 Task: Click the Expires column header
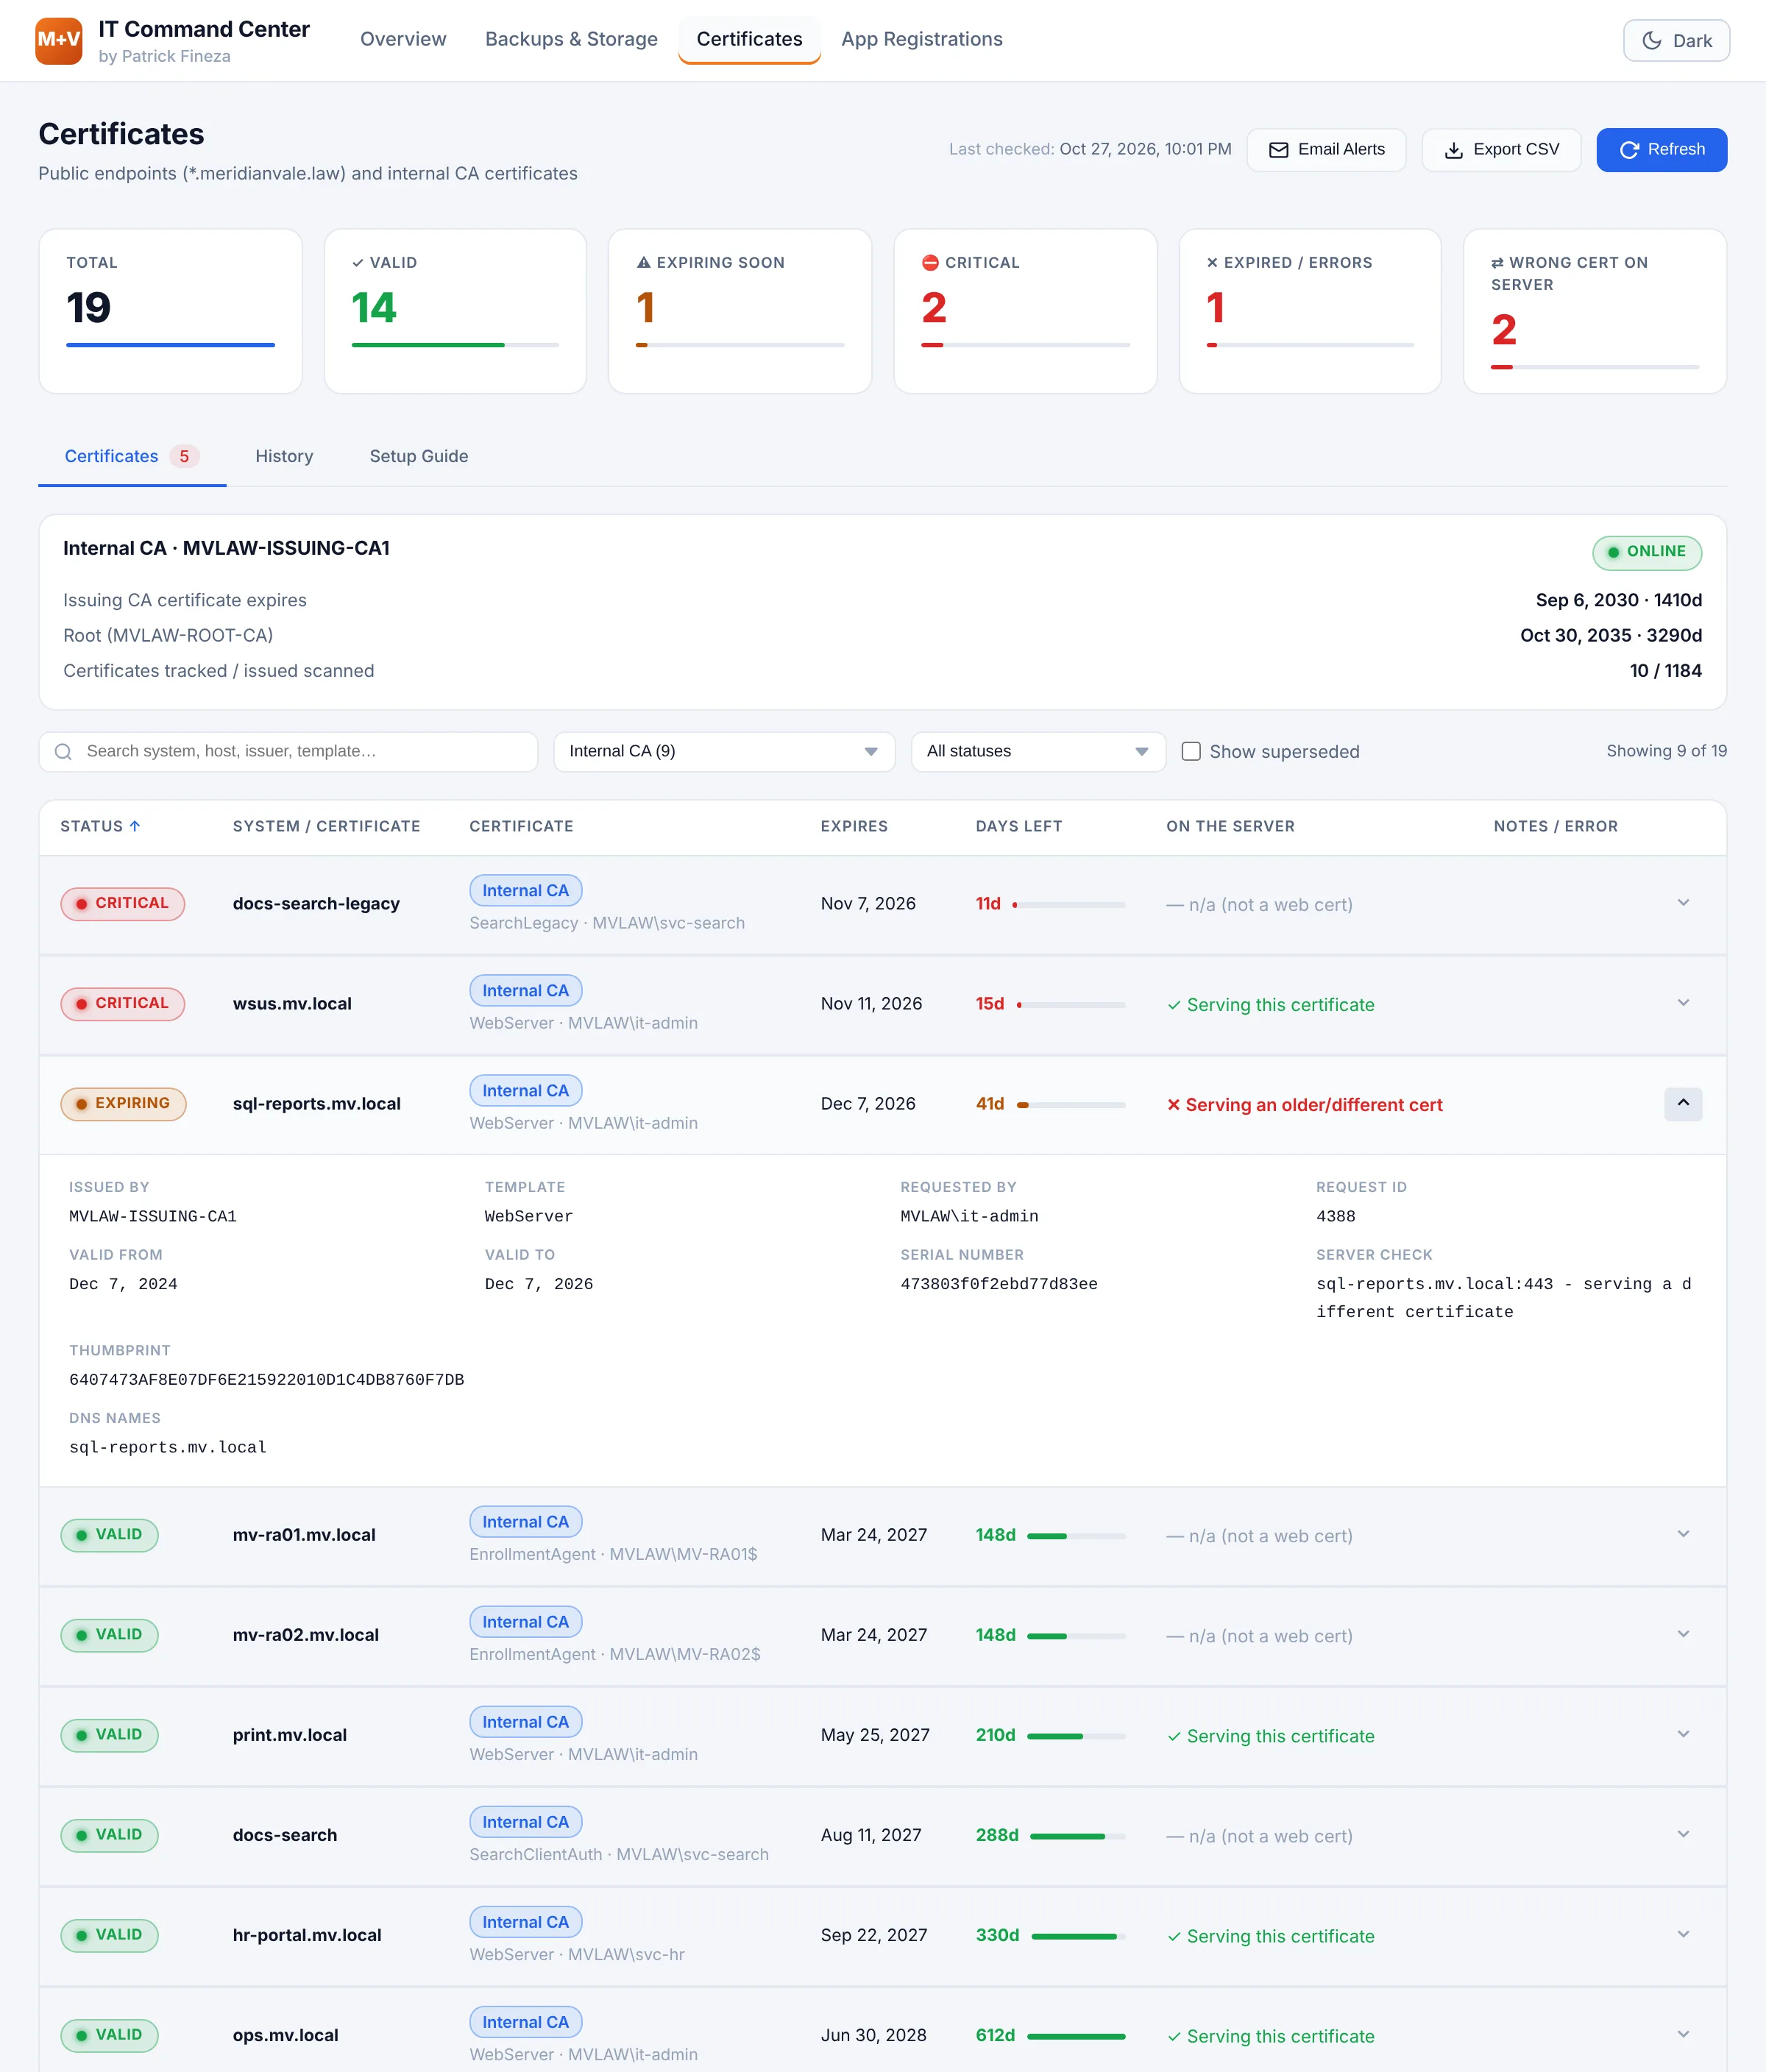[x=854, y=826]
